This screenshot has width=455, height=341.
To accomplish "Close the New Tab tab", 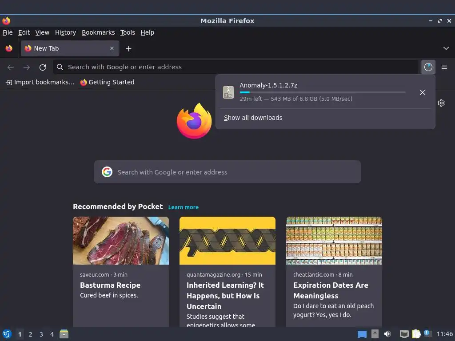I will [x=112, y=48].
